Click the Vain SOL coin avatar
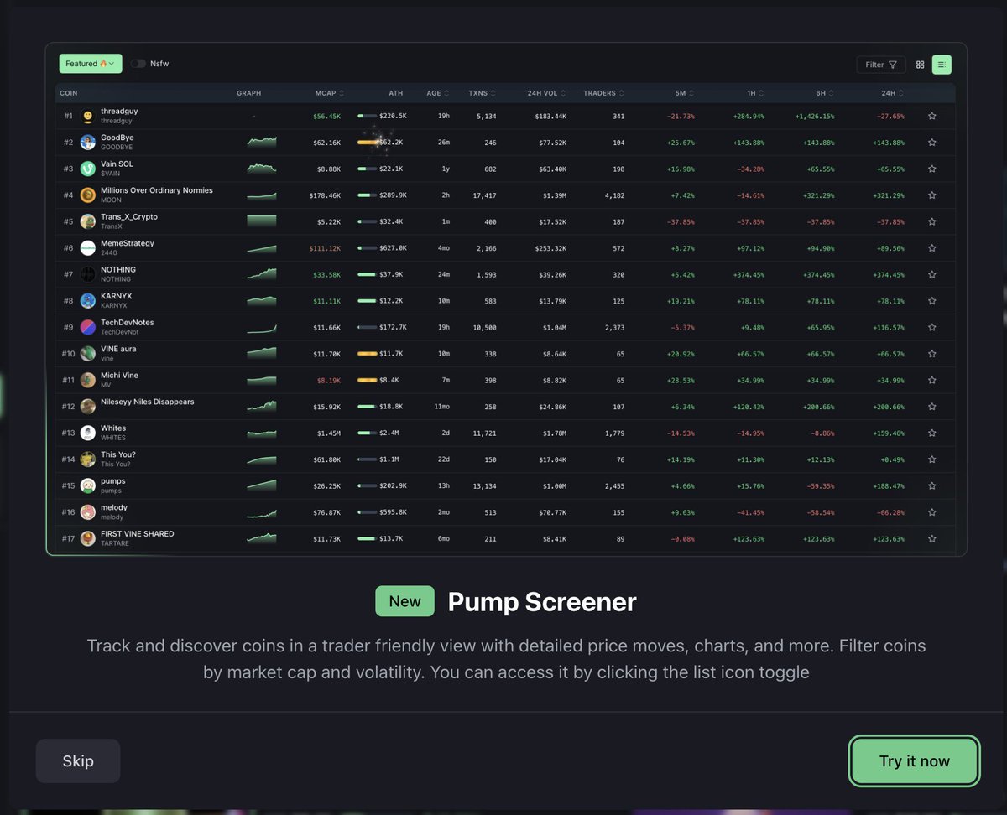The width and height of the screenshot is (1007, 815). [88, 169]
